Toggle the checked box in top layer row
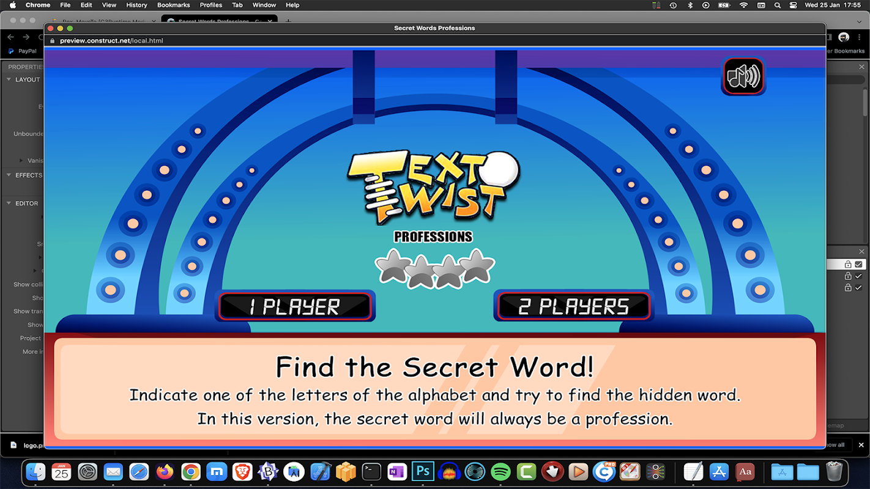This screenshot has height=489, width=870. (859, 264)
